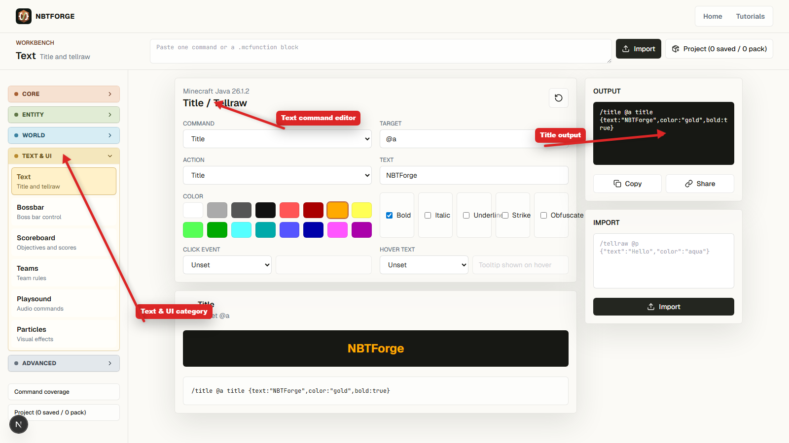Pick the dark green color swatch
789x443 pixels.
(217, 230)
